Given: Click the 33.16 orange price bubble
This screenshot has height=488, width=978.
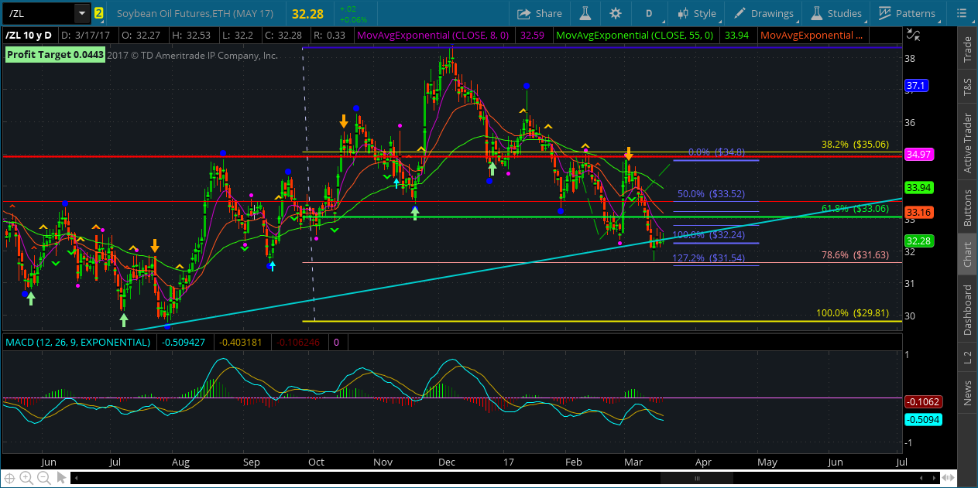Looking at the screenshot, I should point(918,212).
